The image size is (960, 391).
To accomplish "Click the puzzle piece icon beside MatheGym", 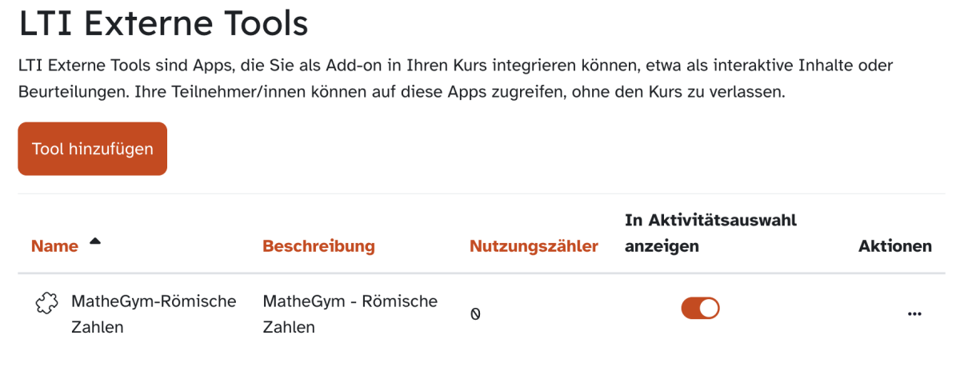I will coord(46,303).
